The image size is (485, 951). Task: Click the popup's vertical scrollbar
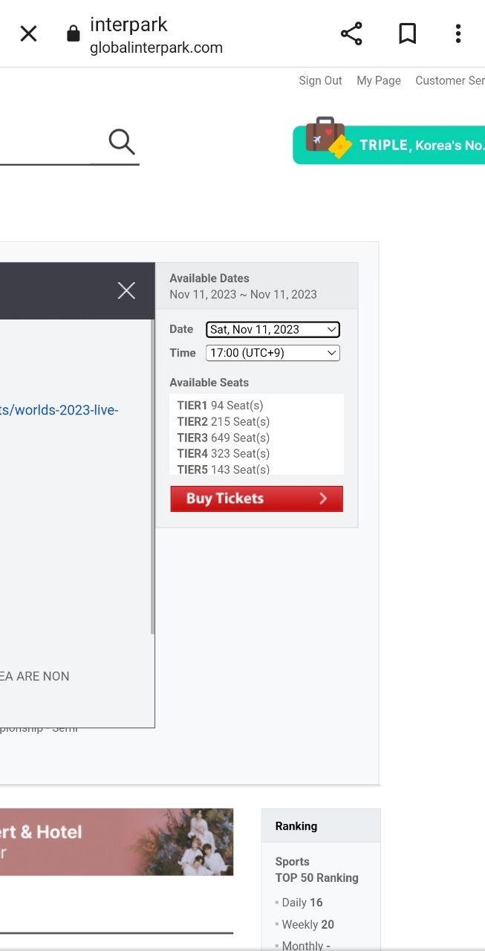[x=152, y=475]
